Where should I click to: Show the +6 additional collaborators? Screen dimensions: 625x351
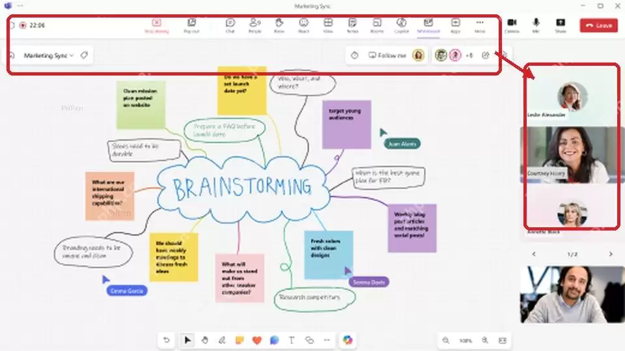[469, 55]
